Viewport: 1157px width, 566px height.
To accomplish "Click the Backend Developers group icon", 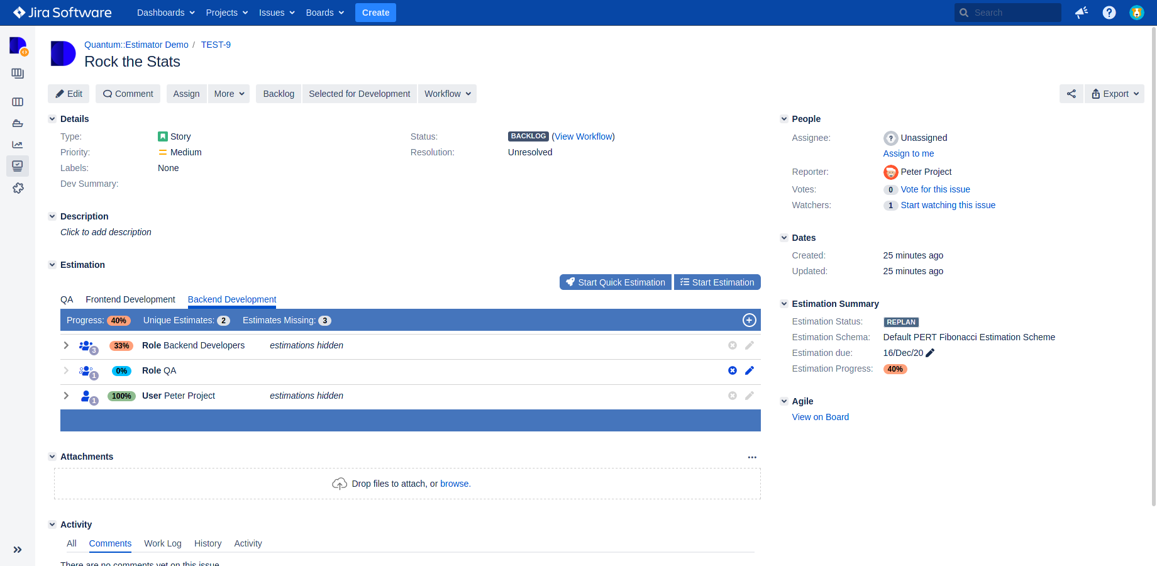I will (87, 346).
